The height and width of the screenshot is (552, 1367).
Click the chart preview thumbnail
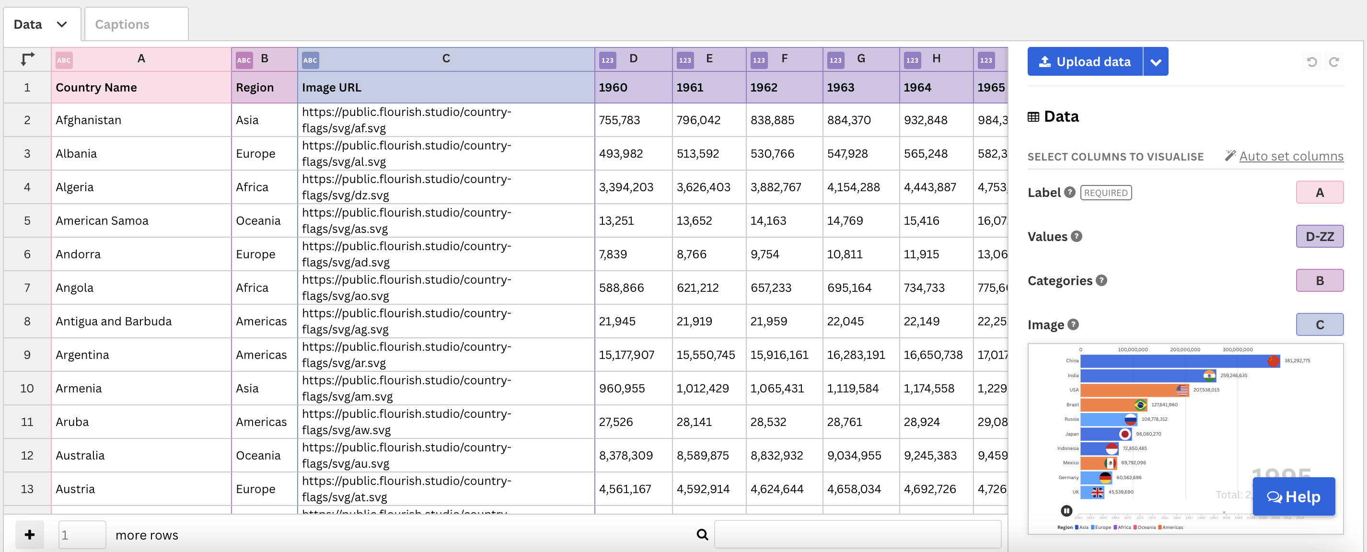point(1185,439)
